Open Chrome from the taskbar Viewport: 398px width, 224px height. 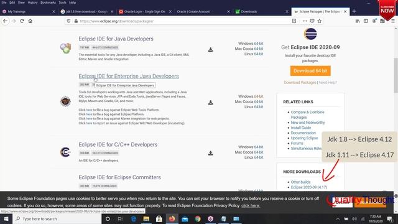(x=198, y=218)
